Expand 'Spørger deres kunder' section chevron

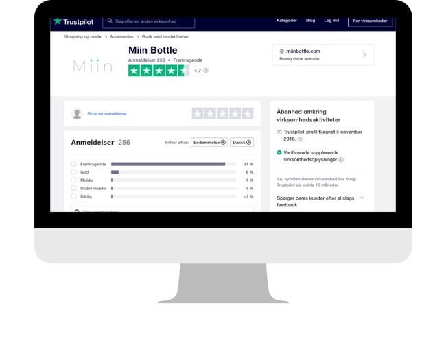(x=362, y=198)
